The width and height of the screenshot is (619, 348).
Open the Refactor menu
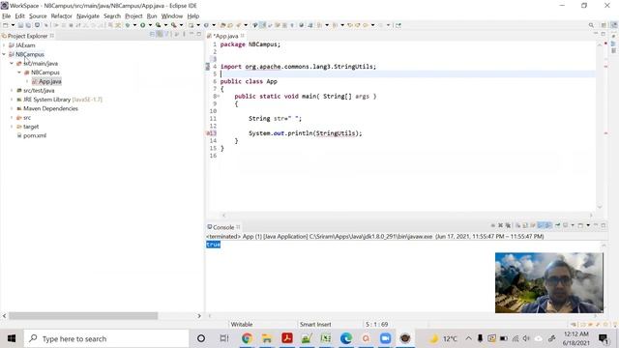62,16
